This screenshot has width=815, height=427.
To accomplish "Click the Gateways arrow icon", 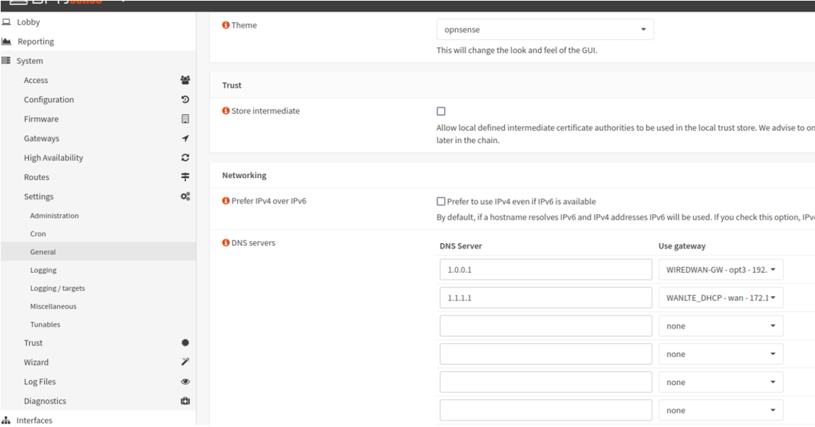I will point(185,138).
